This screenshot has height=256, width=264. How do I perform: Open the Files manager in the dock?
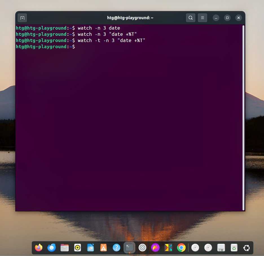pyautogui.click(x=65, y=248)
